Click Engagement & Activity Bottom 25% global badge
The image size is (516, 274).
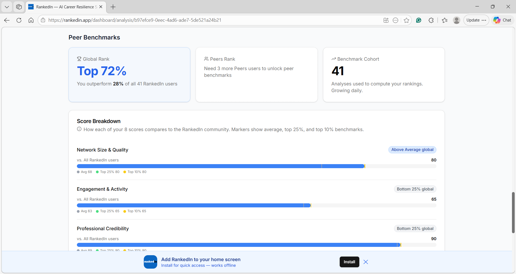point(415,189)
